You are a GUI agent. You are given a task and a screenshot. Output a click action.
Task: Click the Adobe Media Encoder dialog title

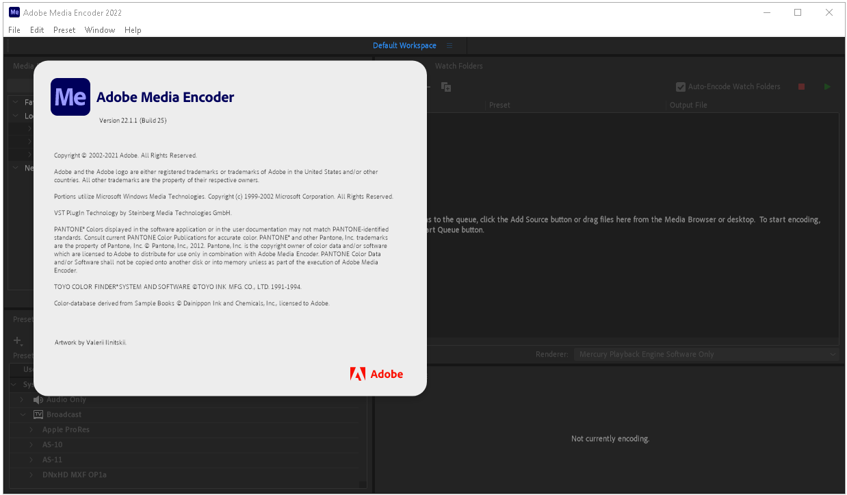(166, 97)
